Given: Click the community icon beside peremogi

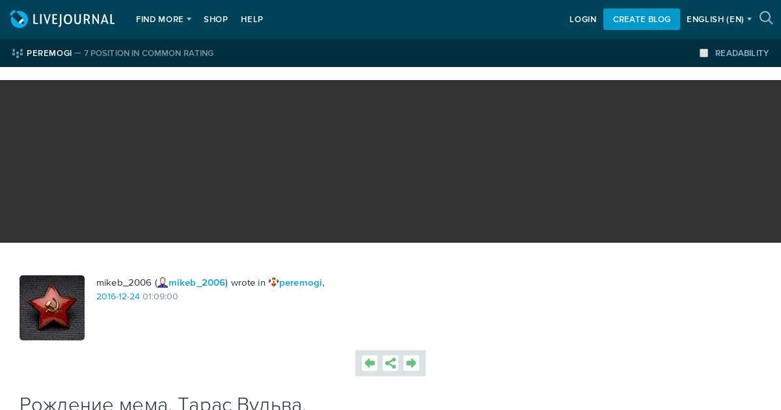Looking at the screenshot, I should tap(273, 282).
